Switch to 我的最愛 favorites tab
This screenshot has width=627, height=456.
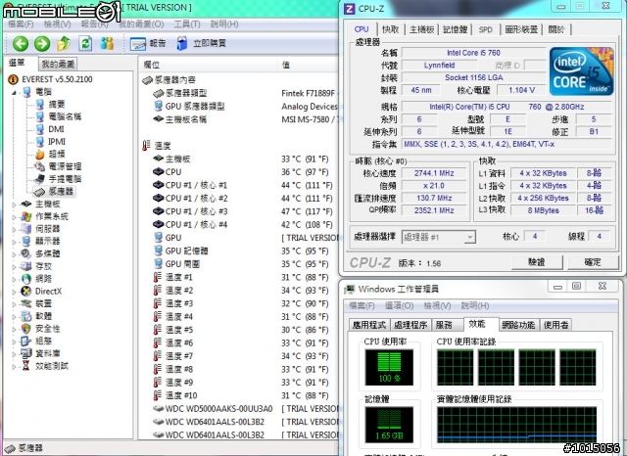tap(56, 64)
